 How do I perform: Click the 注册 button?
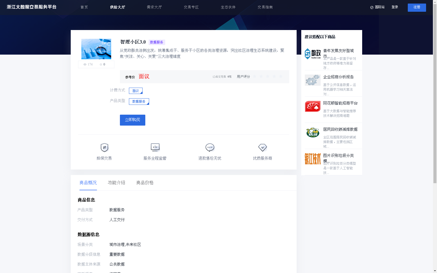click(x=417, y=8)
